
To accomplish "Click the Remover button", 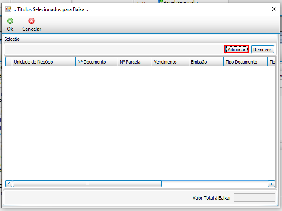I will [x=262, y=49].
